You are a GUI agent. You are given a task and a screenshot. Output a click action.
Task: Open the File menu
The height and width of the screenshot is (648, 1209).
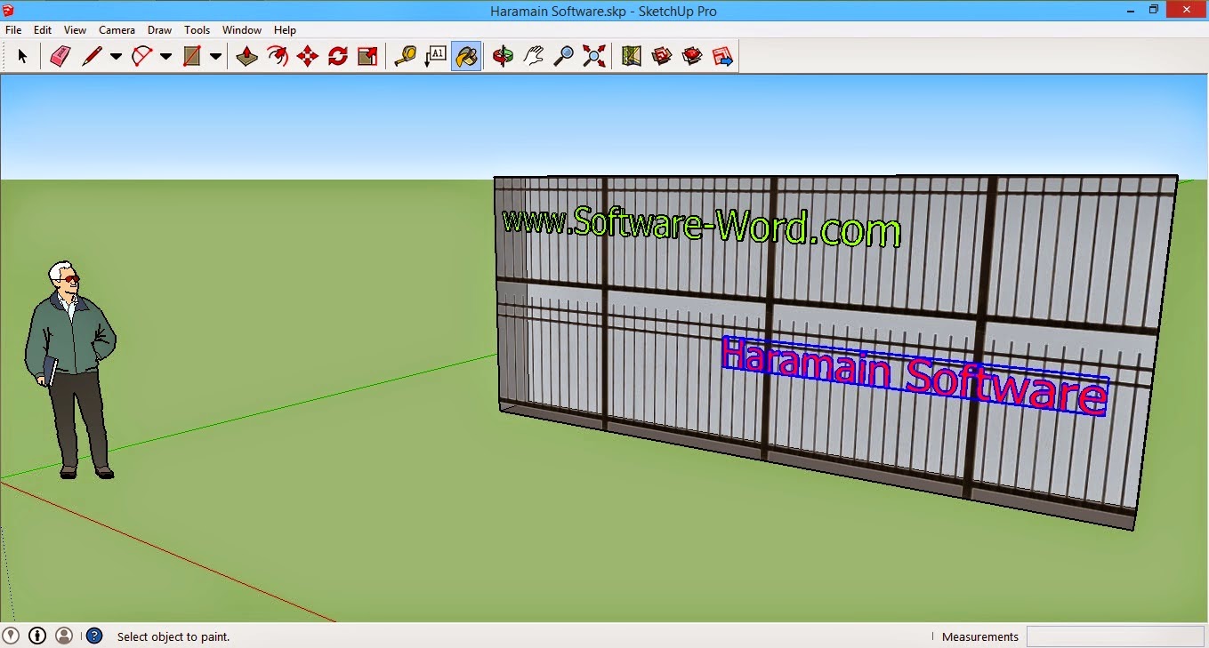pos(13,30)
